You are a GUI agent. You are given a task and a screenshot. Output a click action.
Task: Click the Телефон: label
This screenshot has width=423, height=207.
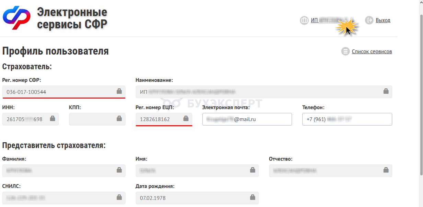point(313,107)
